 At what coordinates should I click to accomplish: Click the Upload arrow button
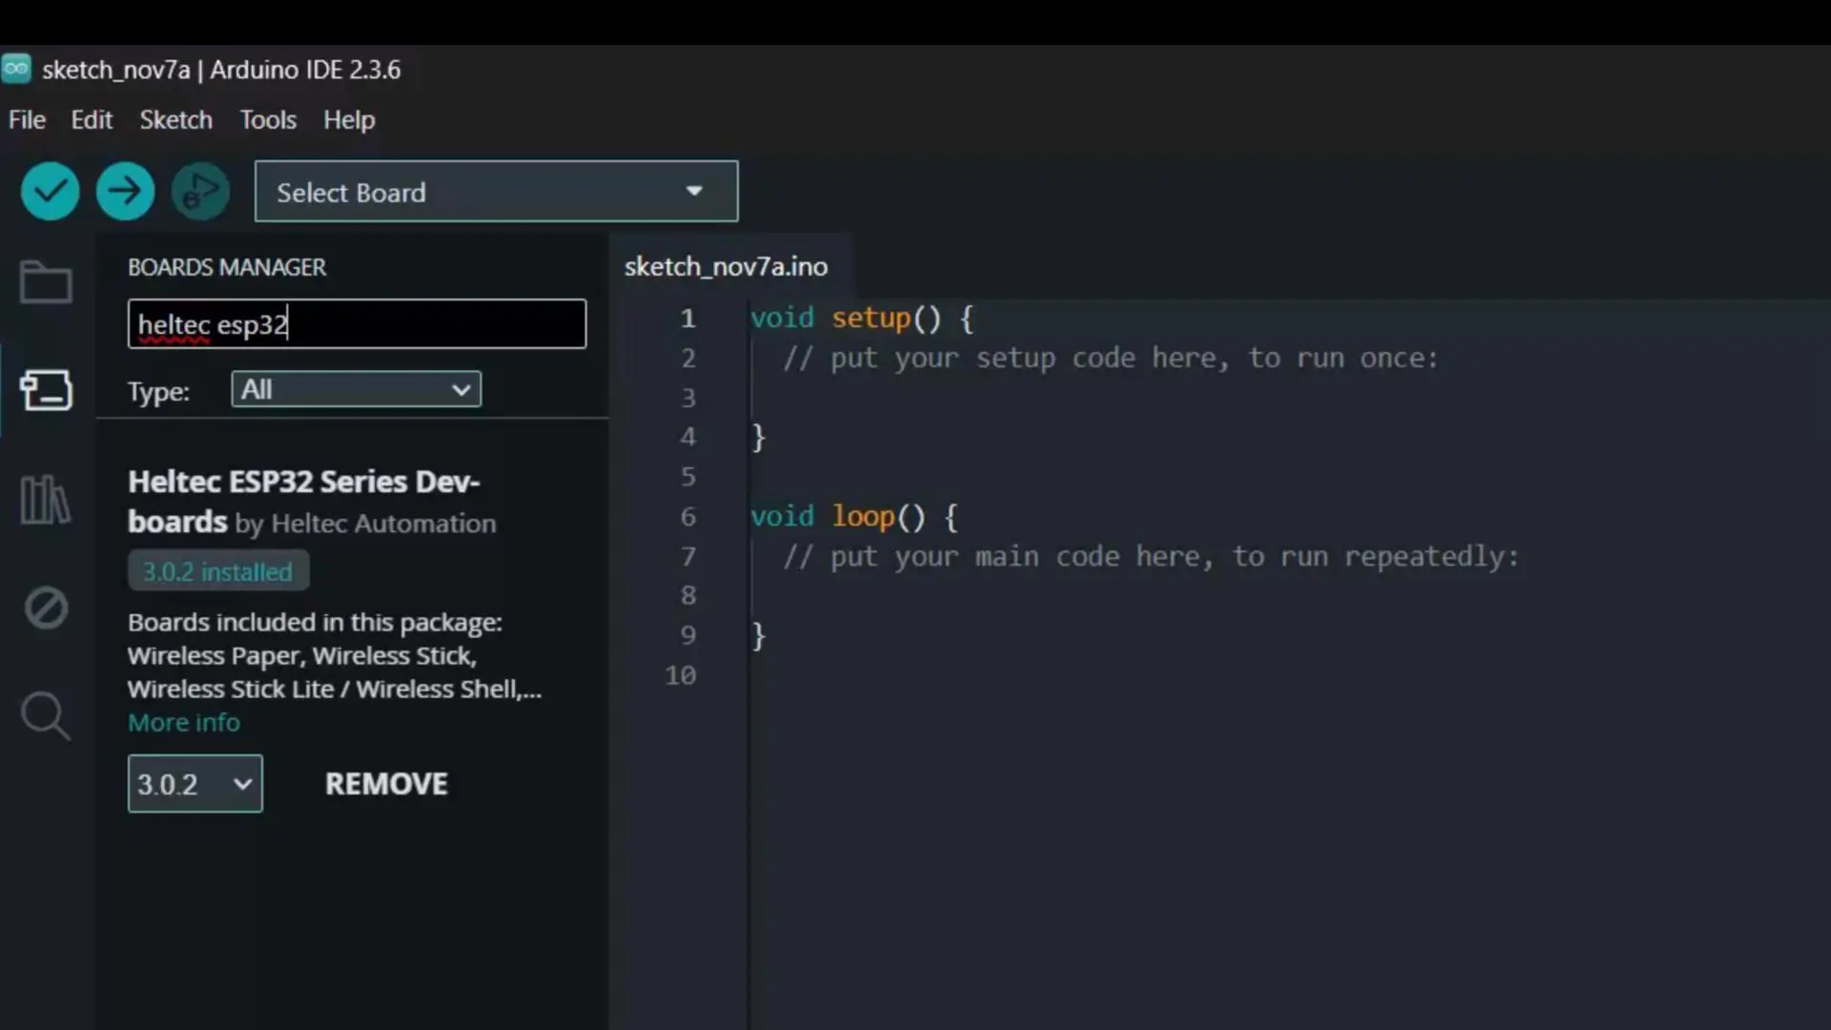click(x=125, y=192)
